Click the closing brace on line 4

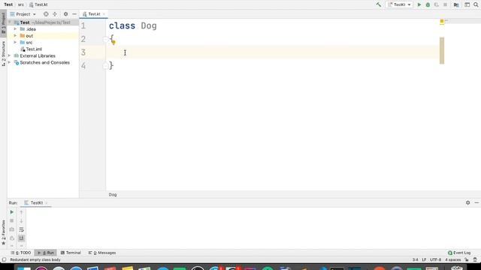111,65
